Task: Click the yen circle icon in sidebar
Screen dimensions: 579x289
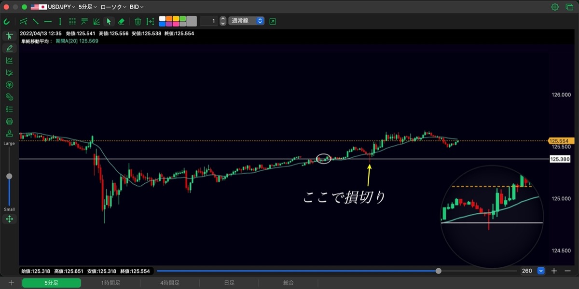Action: click(x=9, y=85)
